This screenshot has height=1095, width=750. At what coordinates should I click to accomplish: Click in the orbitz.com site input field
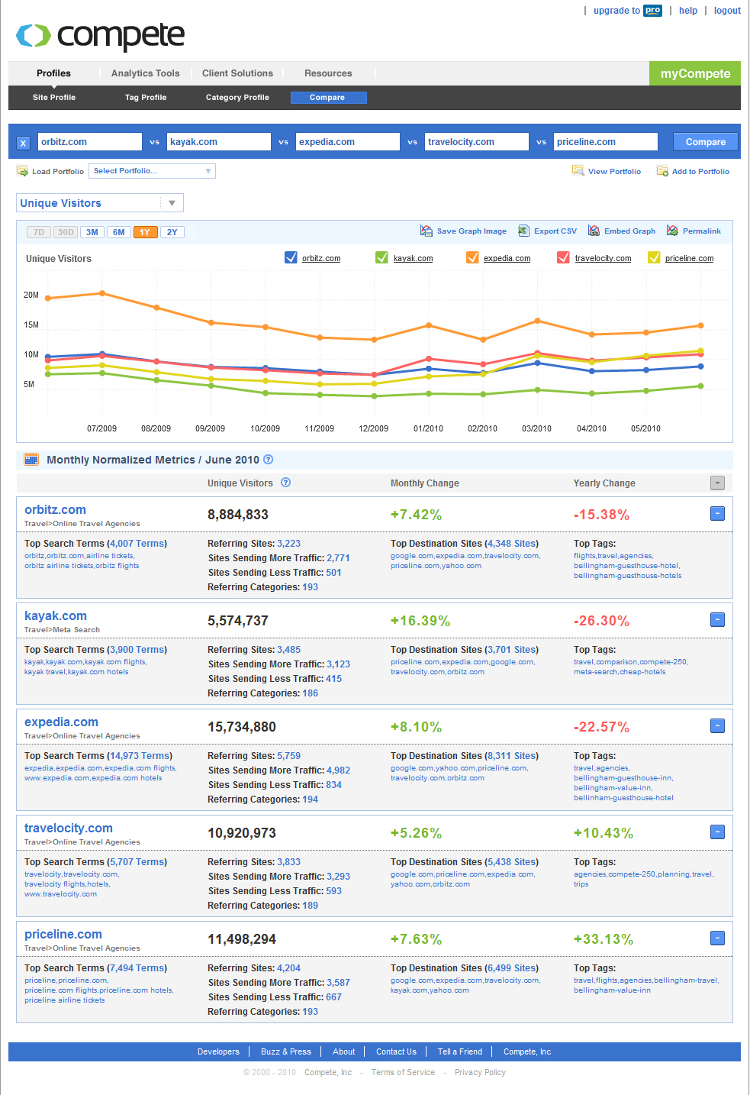point(90,142)
